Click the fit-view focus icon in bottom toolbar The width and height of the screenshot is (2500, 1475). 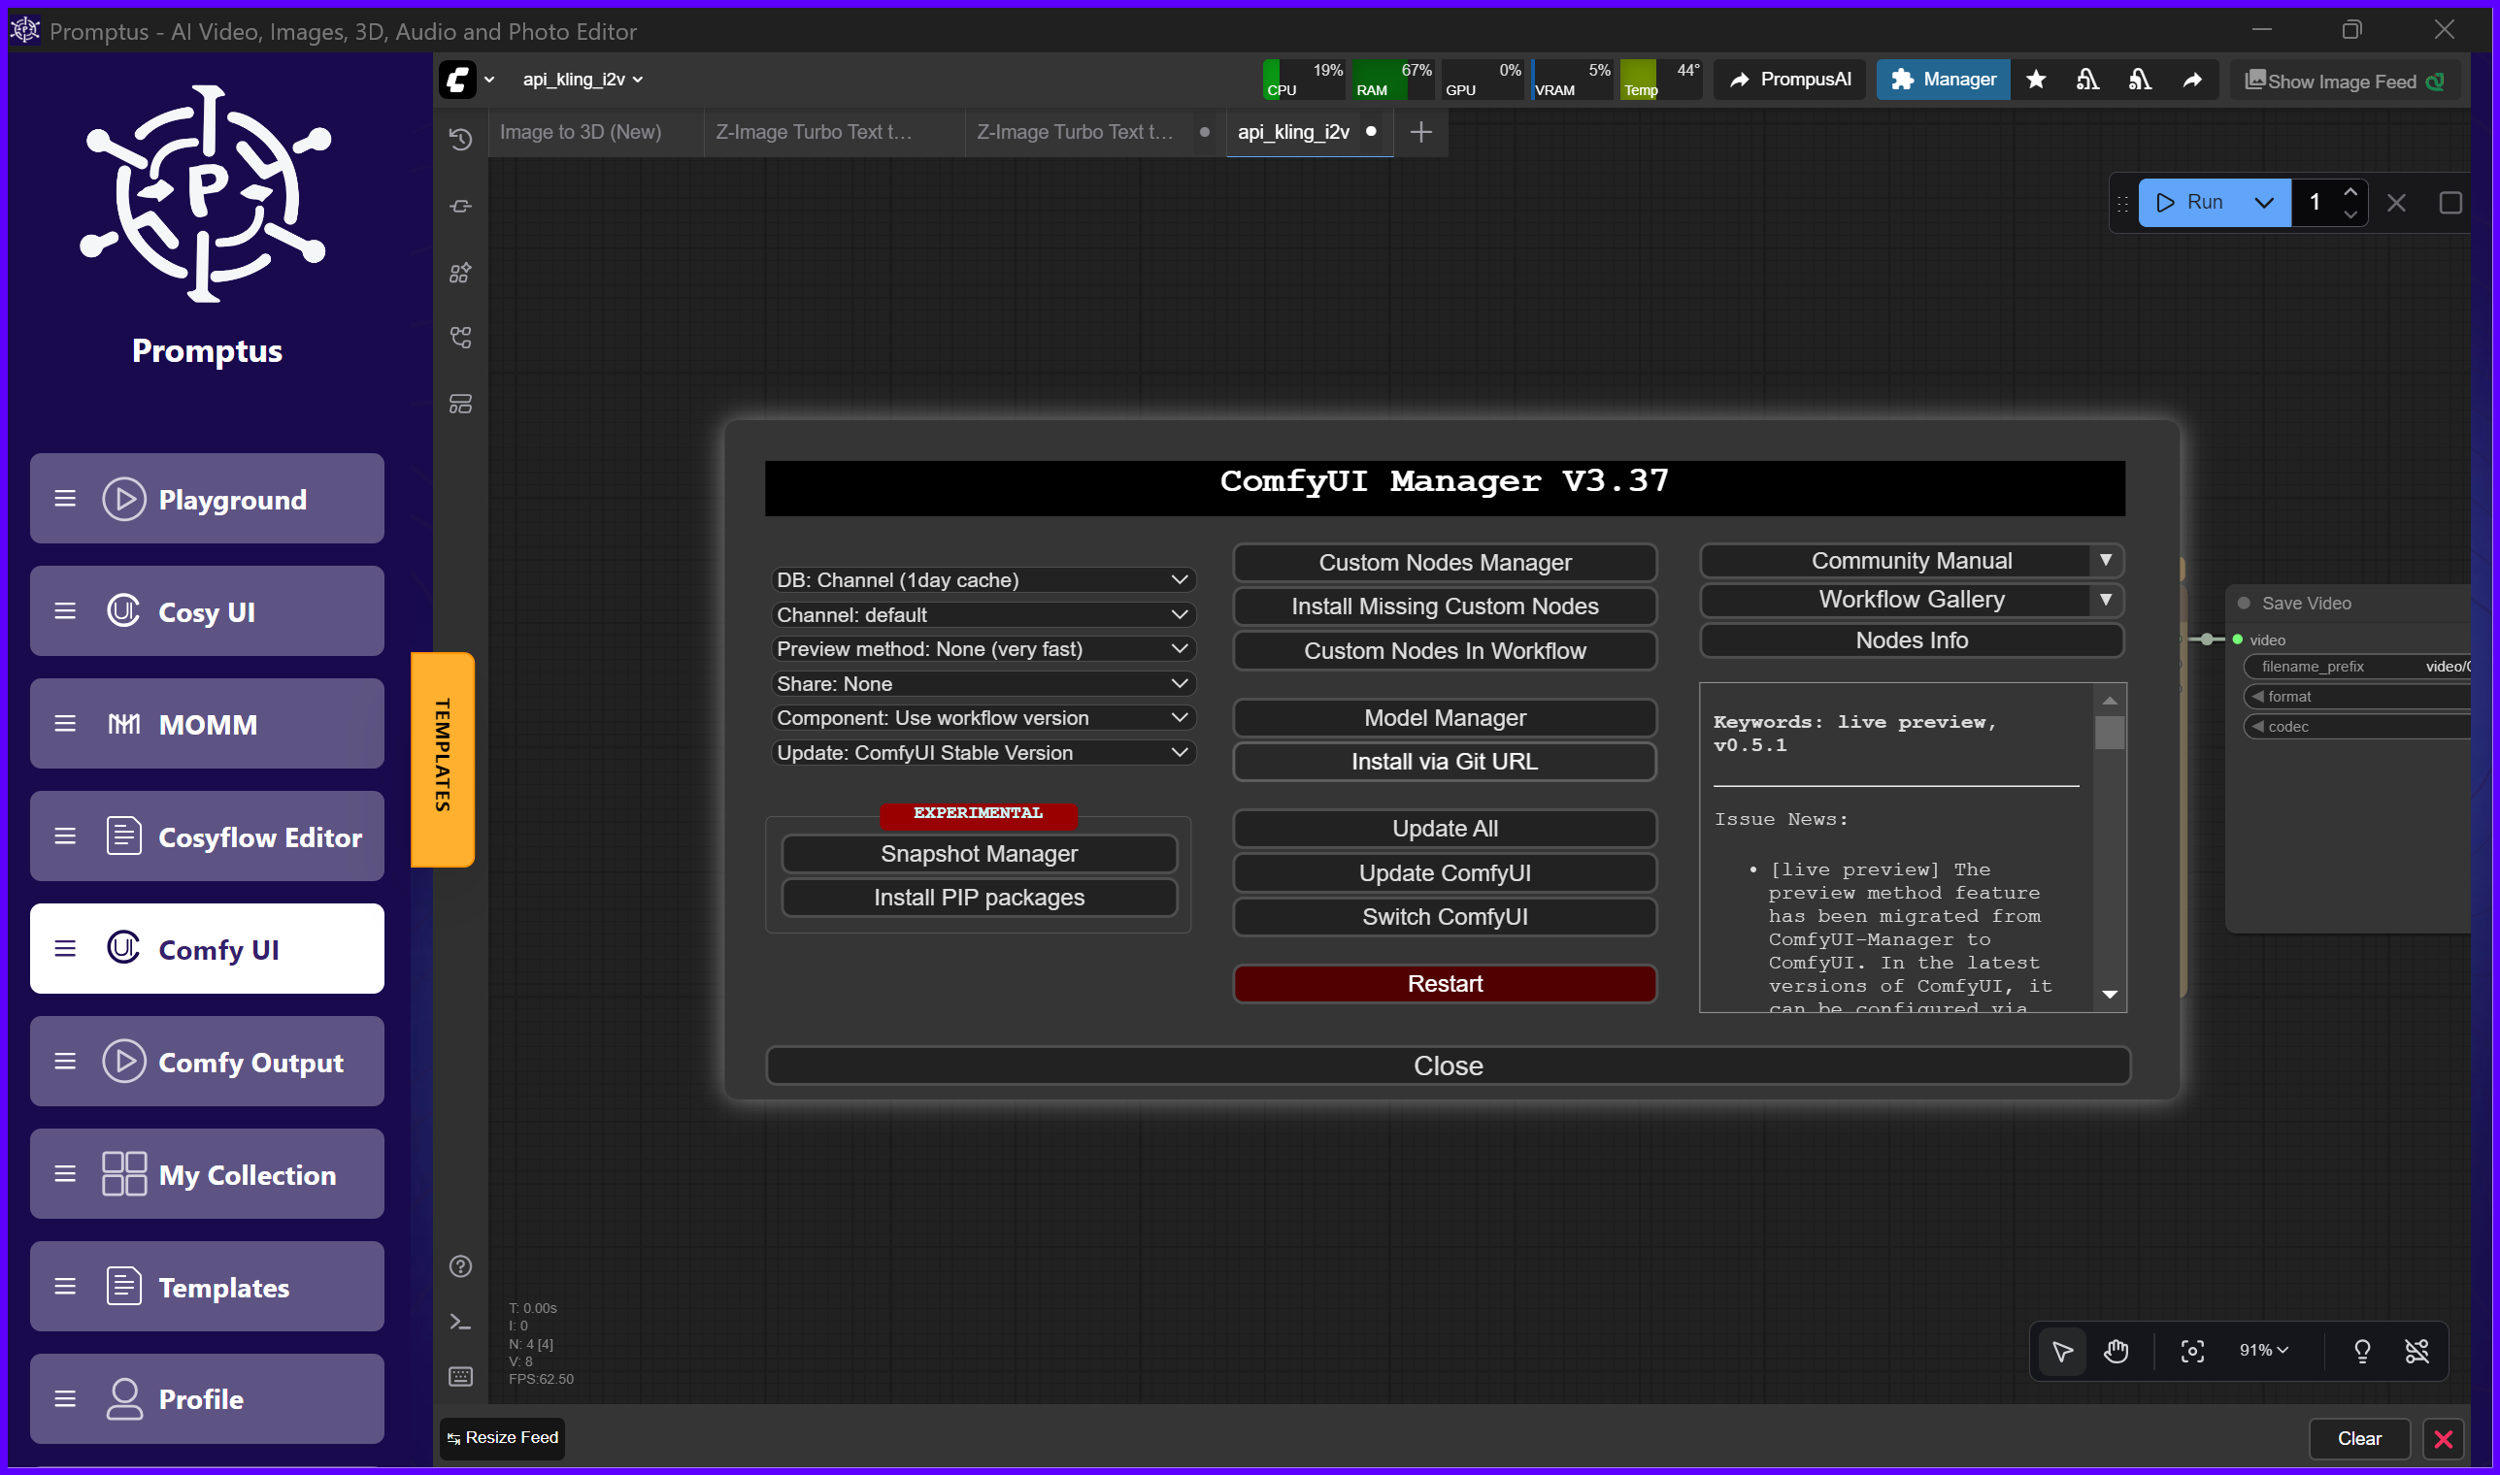point(2193,1350)
